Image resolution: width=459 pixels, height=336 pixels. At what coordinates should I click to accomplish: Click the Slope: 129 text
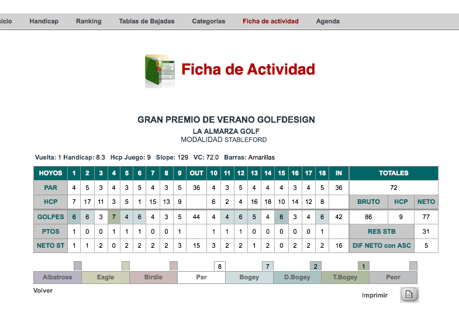(172, 157)
